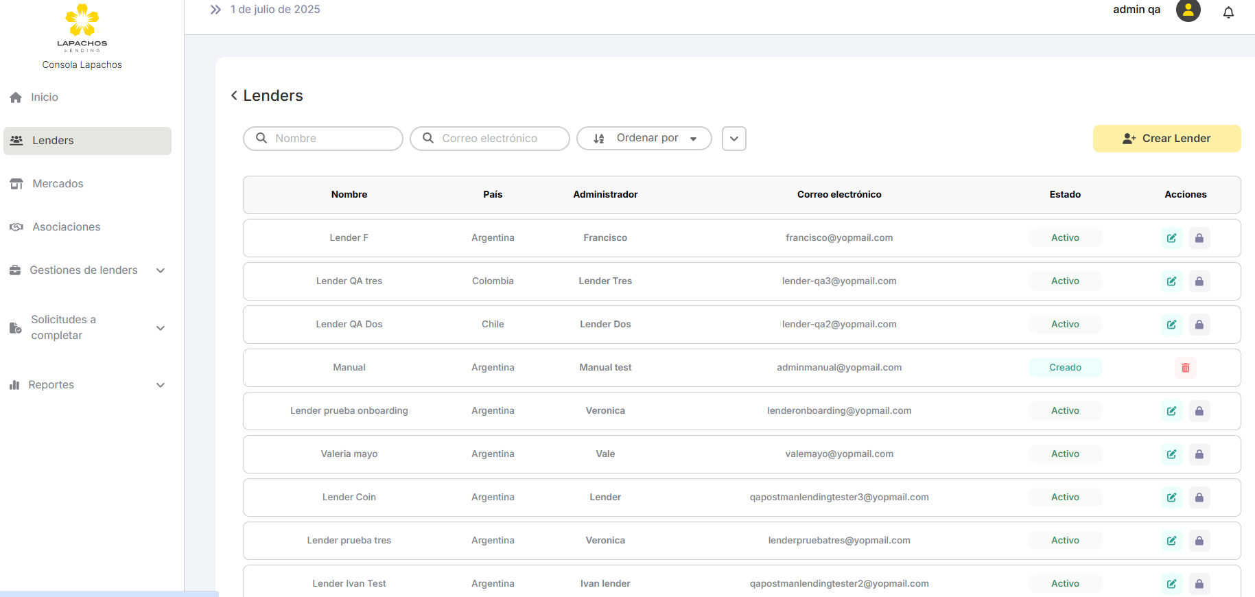Image resolution: width=1255 pixels, height=597 pixels.
Task: Click the edit icon for Lender F
Action: click(1171, 238)
